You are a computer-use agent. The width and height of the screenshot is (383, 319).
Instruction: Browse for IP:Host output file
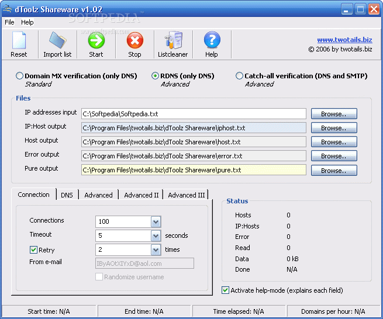pyautogui.click(x=334, y=128)
